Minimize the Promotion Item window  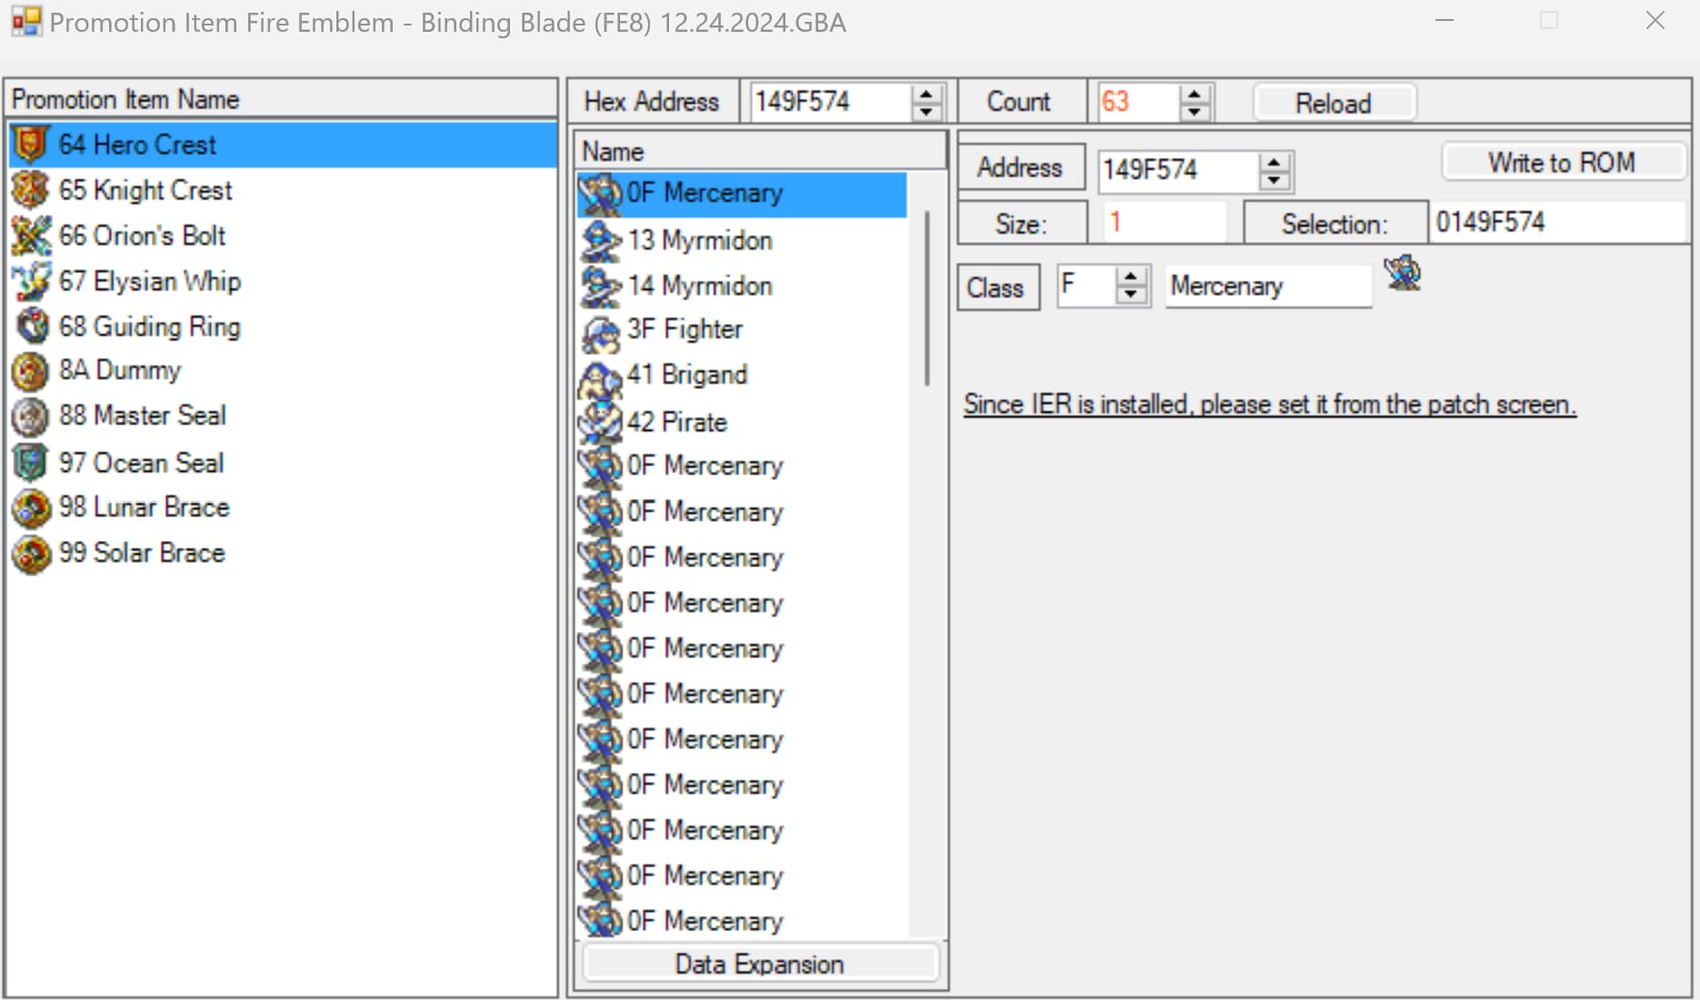pyautogui.click(x=1445, y=21)
